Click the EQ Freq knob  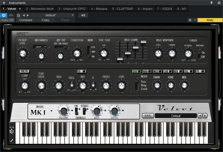coord(72,85)
